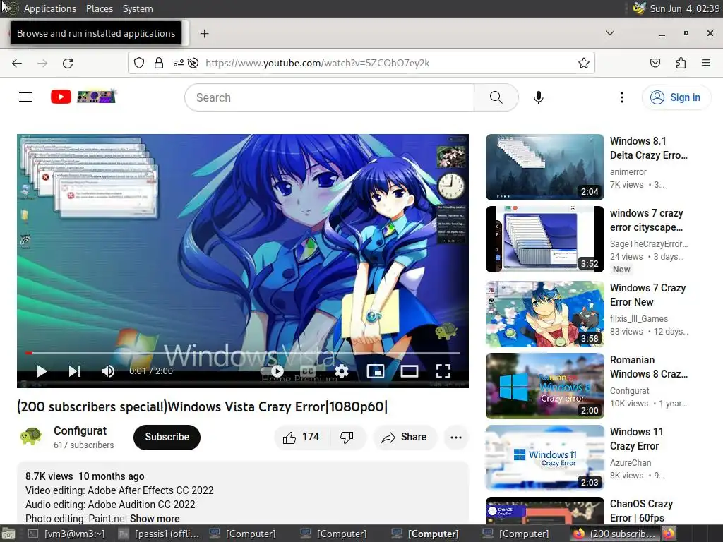Click show desktop icon in bottom panel
The height and width of the screenshot is (542, 723).
(8, 534)
